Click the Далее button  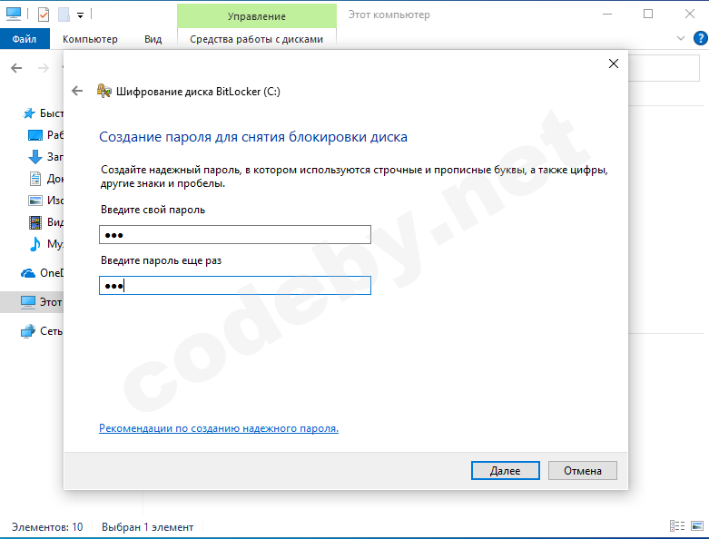(505, 470)
